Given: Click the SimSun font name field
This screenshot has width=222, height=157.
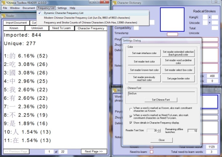Looking at the screenshot, I should tap(161, 94).
